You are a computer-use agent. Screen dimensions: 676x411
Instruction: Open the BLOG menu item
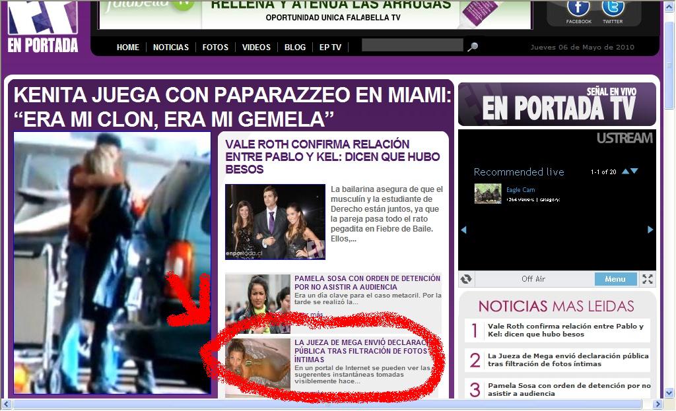click(x=295, y=47)
